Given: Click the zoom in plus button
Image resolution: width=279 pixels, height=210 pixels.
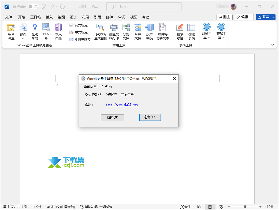Looking at the screenshot, I should pos(260,207).
